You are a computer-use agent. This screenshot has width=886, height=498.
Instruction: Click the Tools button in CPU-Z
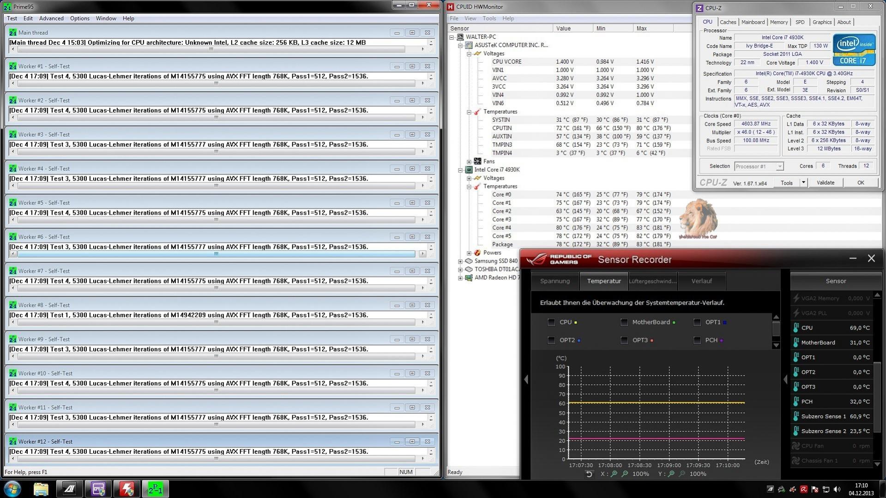[787, 183]
